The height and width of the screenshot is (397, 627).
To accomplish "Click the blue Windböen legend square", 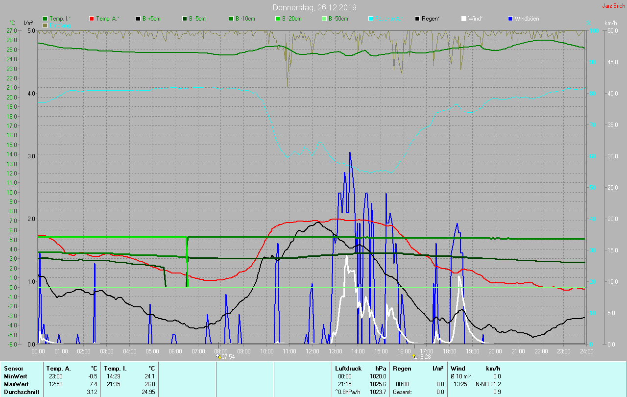I will tap(510, 19).
